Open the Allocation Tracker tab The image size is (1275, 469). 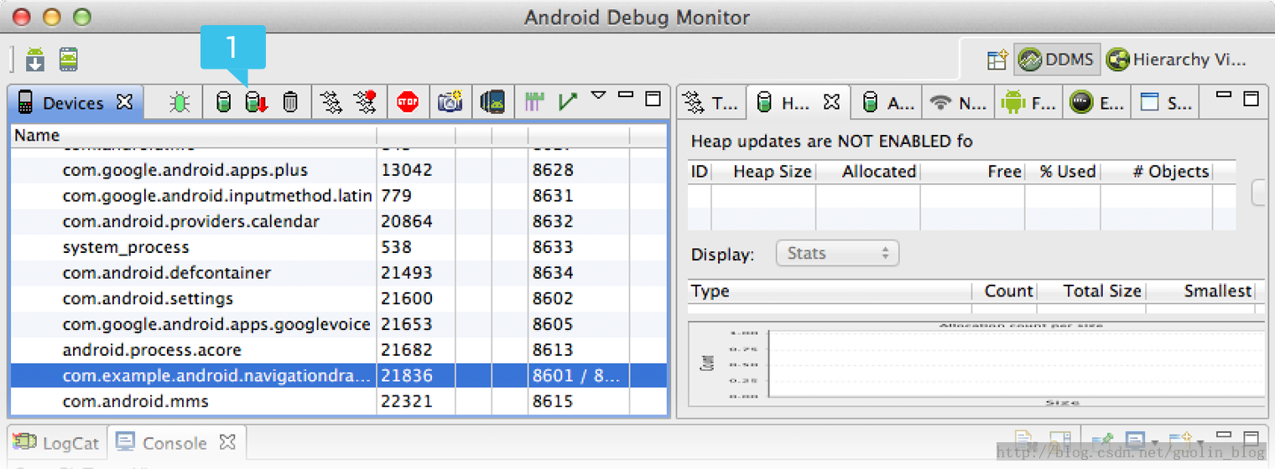tap(888, 103)
